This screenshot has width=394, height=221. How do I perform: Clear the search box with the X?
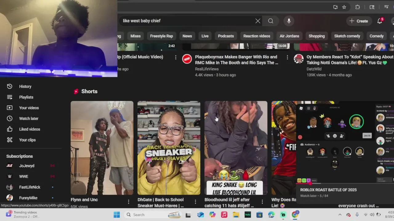[x=258, y=21]
